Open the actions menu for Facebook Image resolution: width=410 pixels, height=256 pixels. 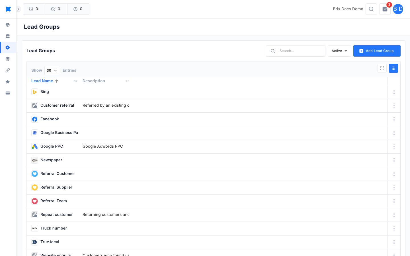394,119
